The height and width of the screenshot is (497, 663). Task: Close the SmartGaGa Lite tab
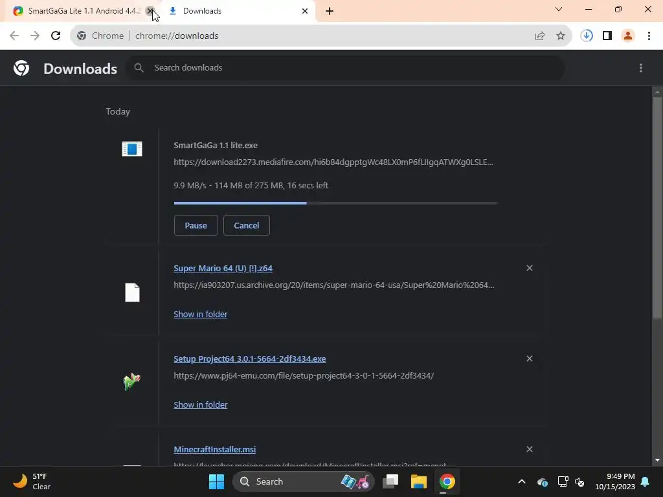point(150,11)
